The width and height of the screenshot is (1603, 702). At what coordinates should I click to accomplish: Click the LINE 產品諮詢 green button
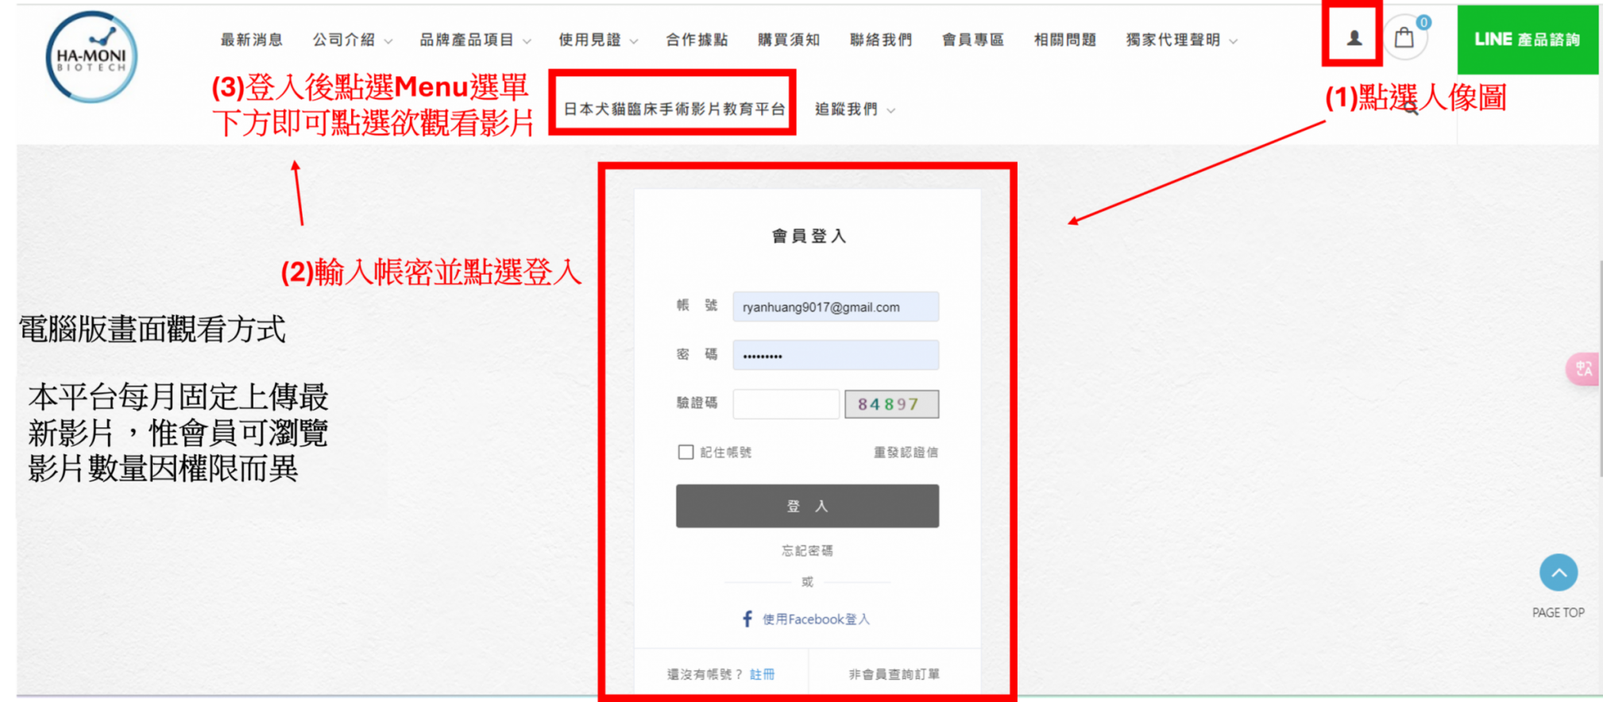(x=1528, y=40)
